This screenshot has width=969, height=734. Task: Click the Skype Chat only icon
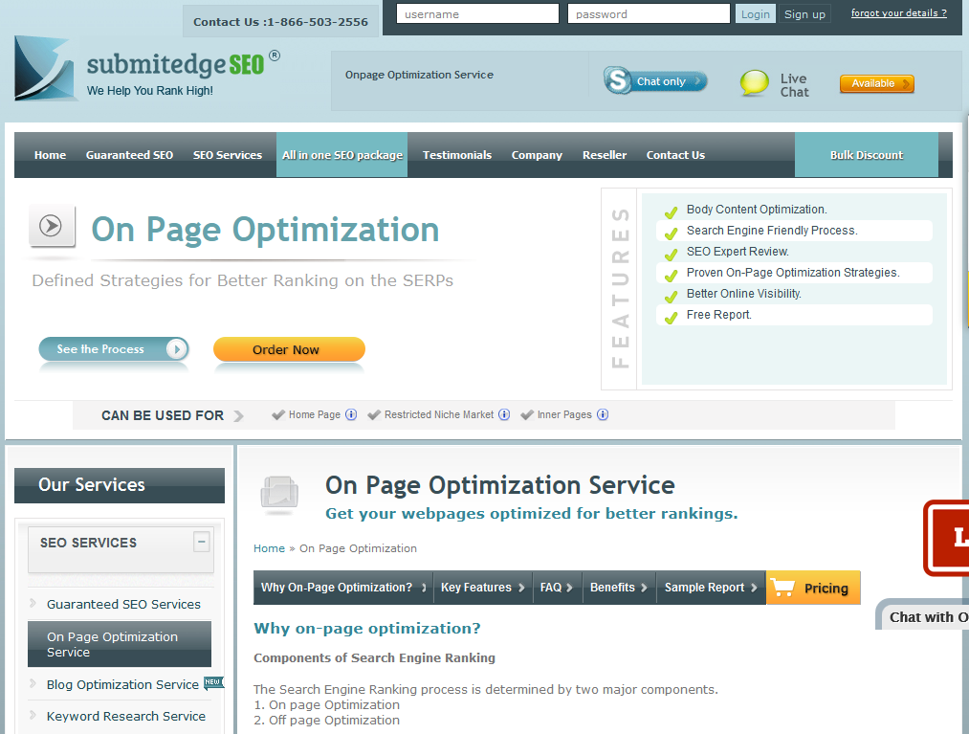620,80
